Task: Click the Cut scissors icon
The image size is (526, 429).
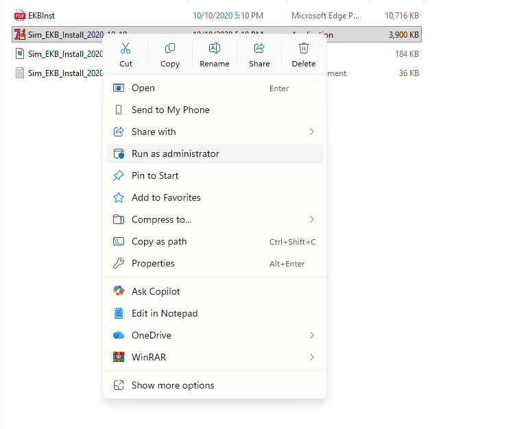Action: pos(125,49)
